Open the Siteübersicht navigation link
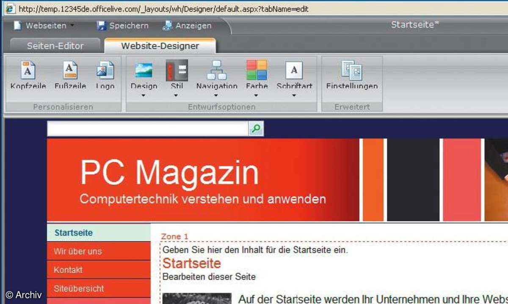 tap(99, 289)
